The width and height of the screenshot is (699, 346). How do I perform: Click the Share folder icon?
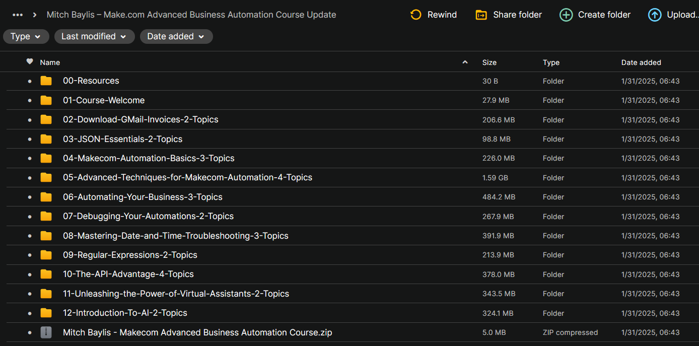(x=481, y=15)
